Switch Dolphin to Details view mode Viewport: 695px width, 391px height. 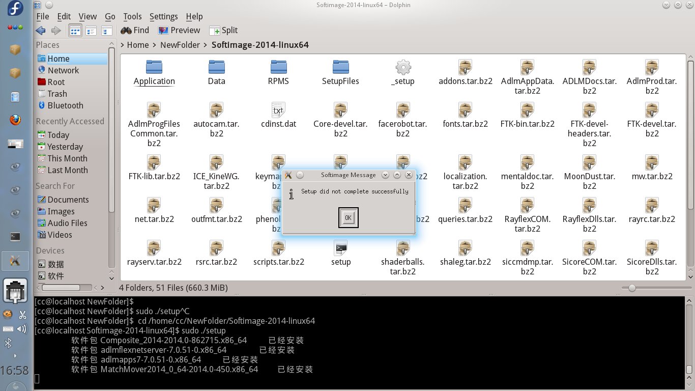coord(107,31)
